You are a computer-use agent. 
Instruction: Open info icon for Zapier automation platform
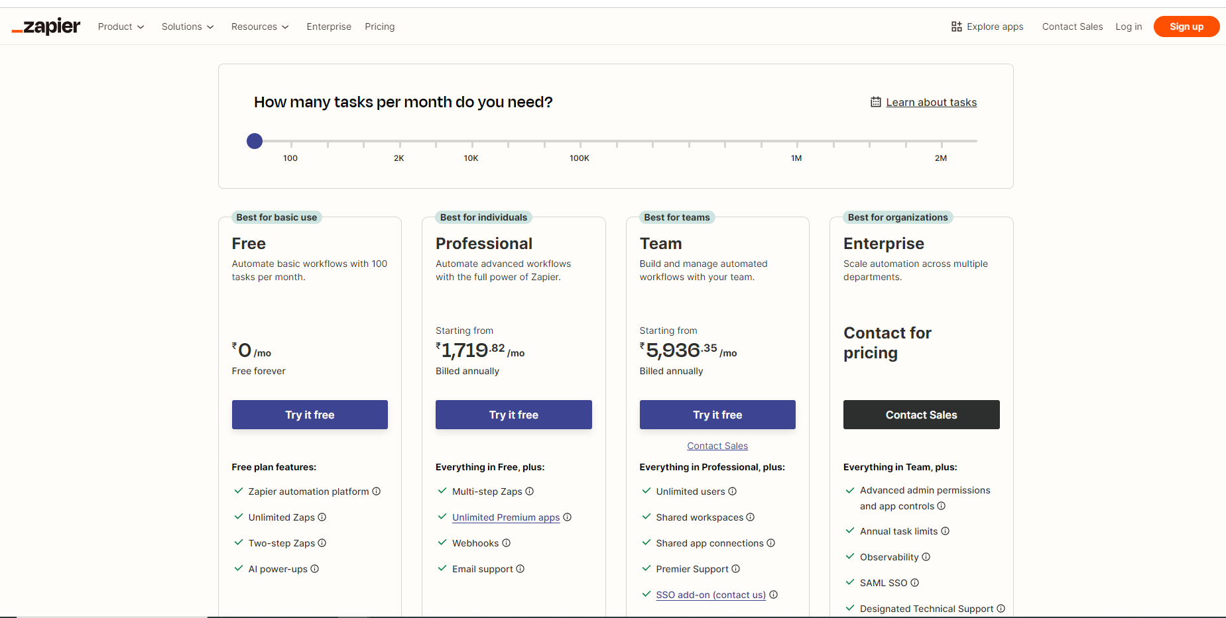pos(376,491)
